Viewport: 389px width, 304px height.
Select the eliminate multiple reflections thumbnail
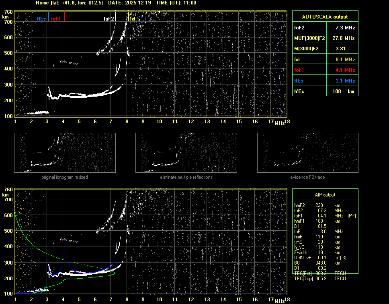coord(186,153)
